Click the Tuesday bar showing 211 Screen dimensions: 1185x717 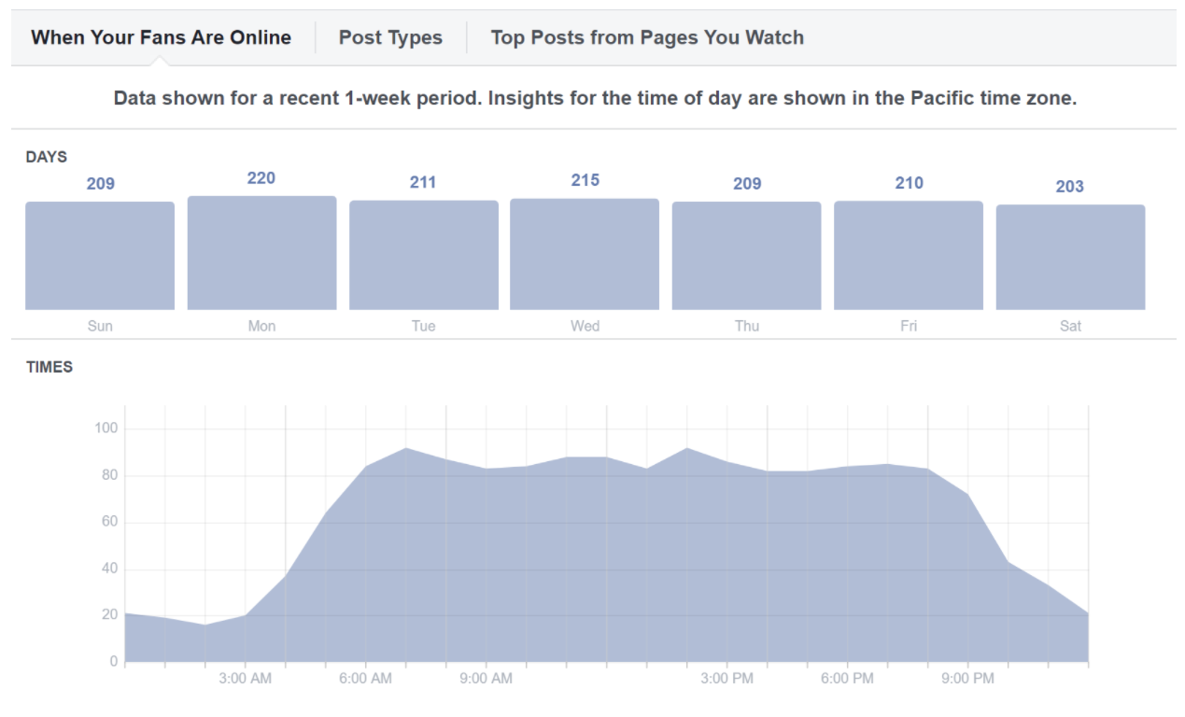[424, 255]
